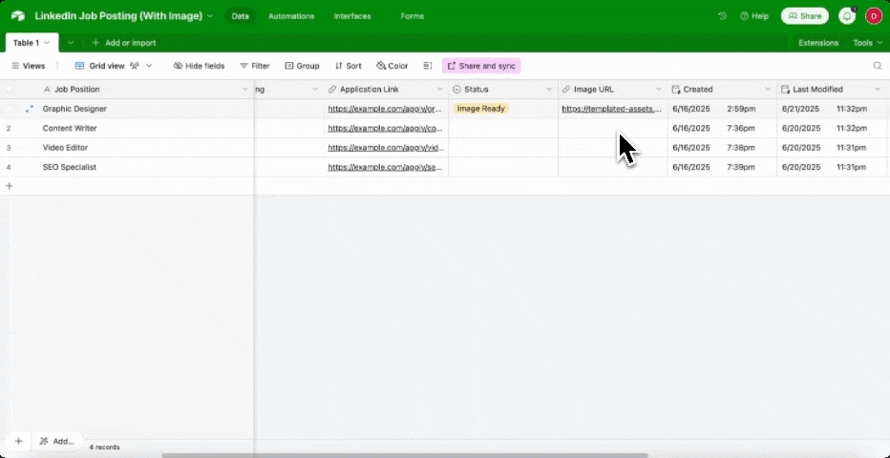Image resolution: width=890 pixels, height=458 pixels.
Task: Click the view collaborators icon
Action: (x=135, y=66)
